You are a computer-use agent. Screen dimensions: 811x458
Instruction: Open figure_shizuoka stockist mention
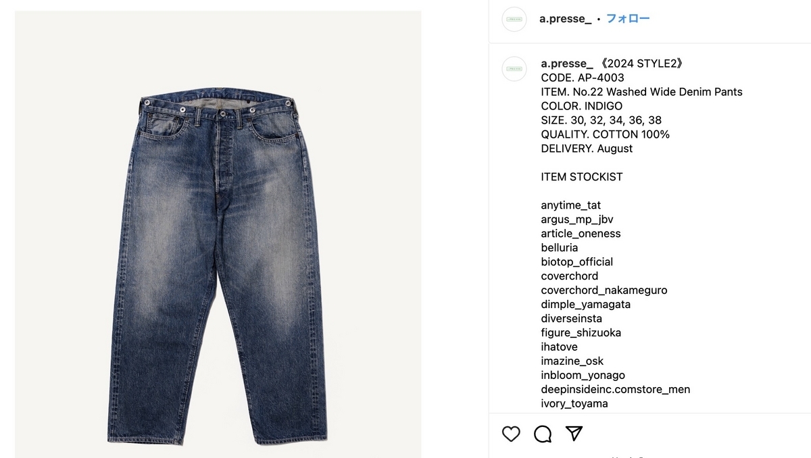coord(581,333)
